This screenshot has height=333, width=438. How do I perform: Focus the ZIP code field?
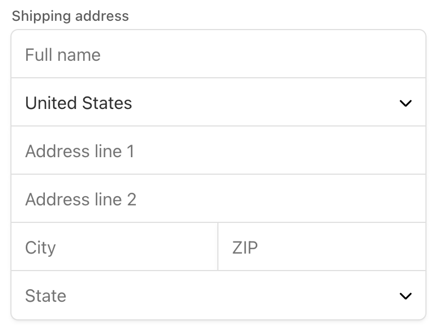click(321, 248)
